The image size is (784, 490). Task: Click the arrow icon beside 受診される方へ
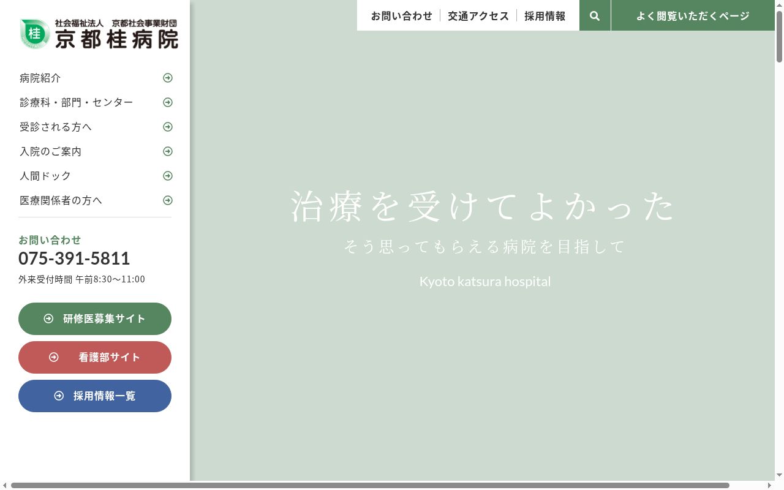tap(168, 127)
